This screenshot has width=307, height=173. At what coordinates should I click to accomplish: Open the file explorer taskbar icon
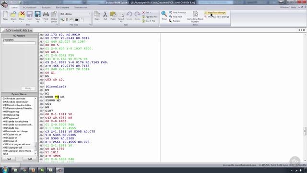15,170
